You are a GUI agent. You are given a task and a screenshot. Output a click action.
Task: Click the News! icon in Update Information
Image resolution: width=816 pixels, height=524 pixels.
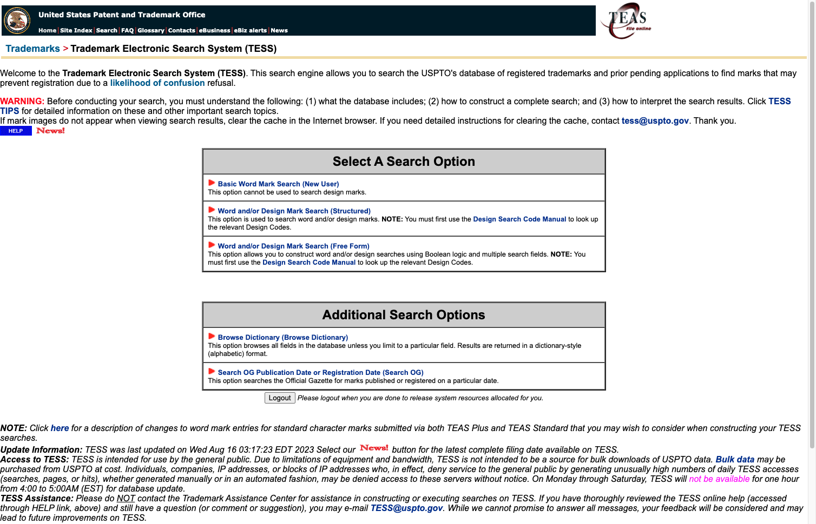pos(374,448)
